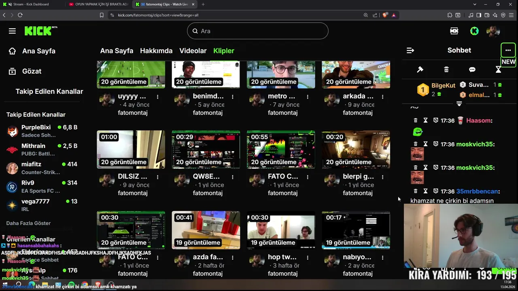Click the Ara search field
This screenshot has width=518, height=291.
click(x=257, y=31)
